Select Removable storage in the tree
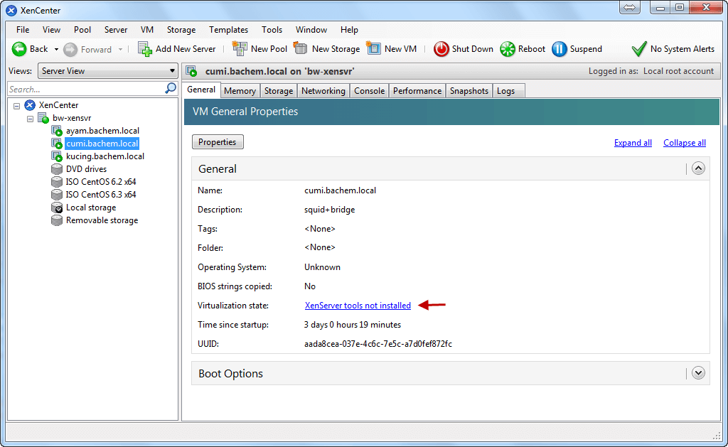This screenshot has width=728, height=447. [x=102, y=220]
